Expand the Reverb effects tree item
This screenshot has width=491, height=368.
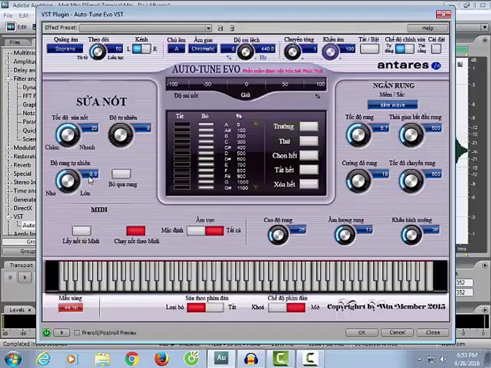[8, 165]
